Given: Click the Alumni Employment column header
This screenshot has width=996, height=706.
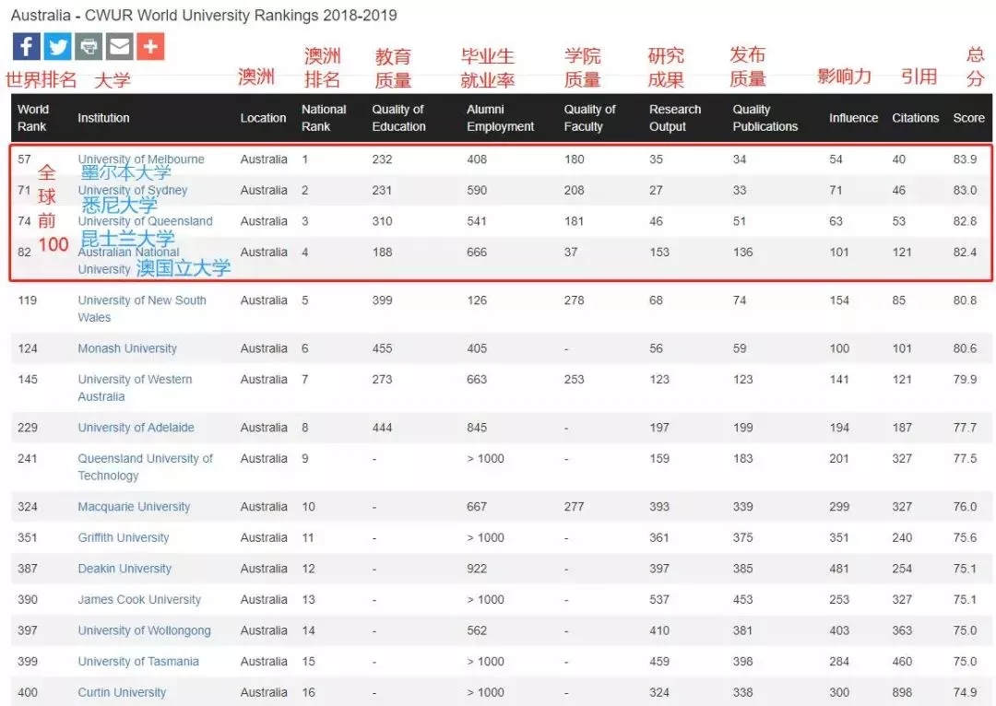Looking at the screenshot, I should click(x=500, y=118).
